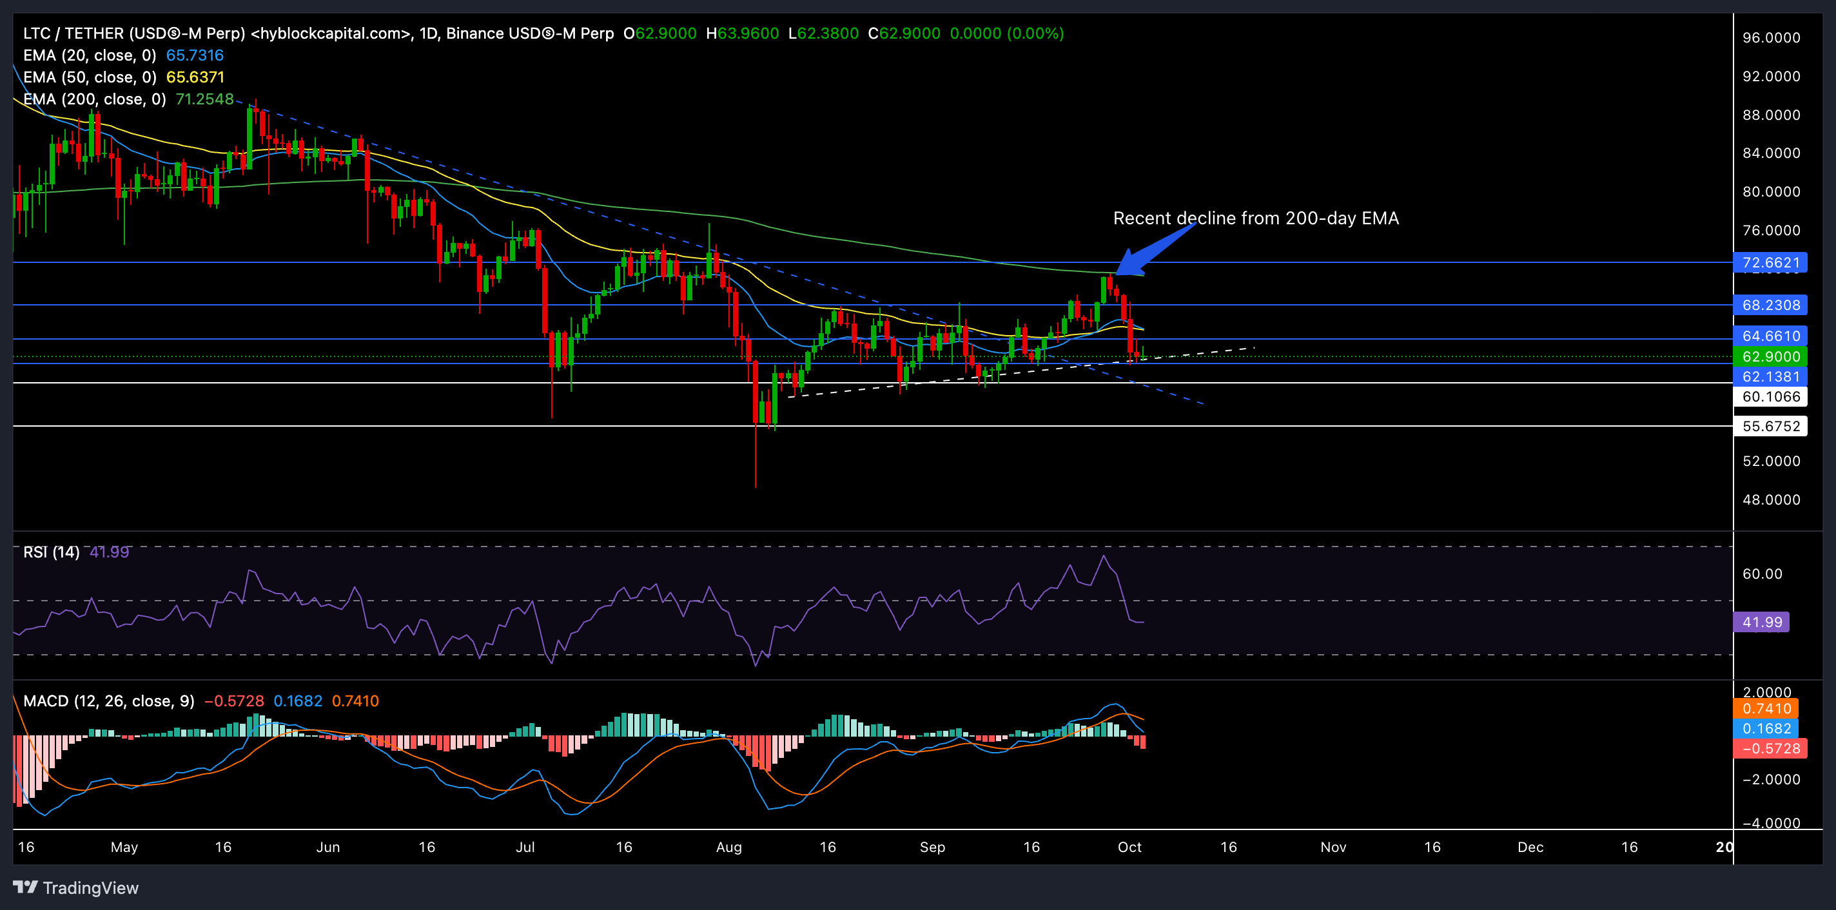
Task: Click the TradingView wordmark text
Action: click(90, 888)
